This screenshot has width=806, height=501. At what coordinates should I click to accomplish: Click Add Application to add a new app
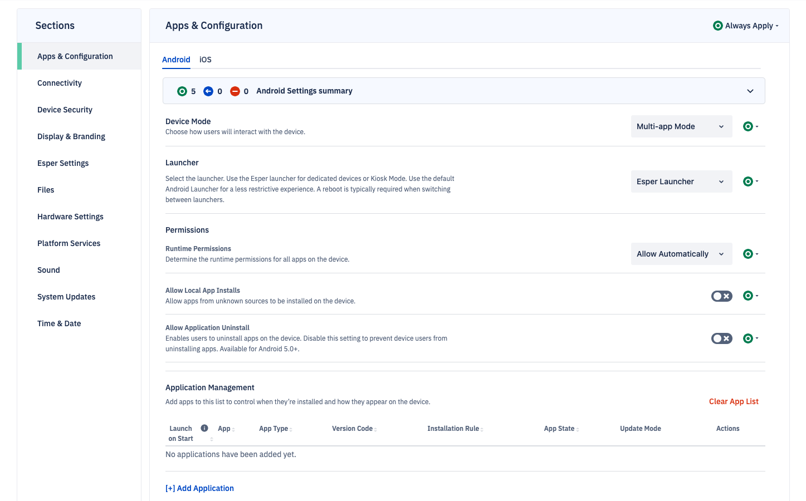tap(199, 488)
